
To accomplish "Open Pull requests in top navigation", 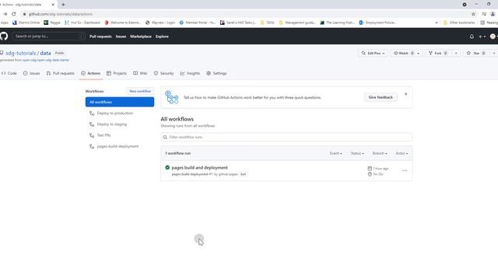I will coord(100,37).
